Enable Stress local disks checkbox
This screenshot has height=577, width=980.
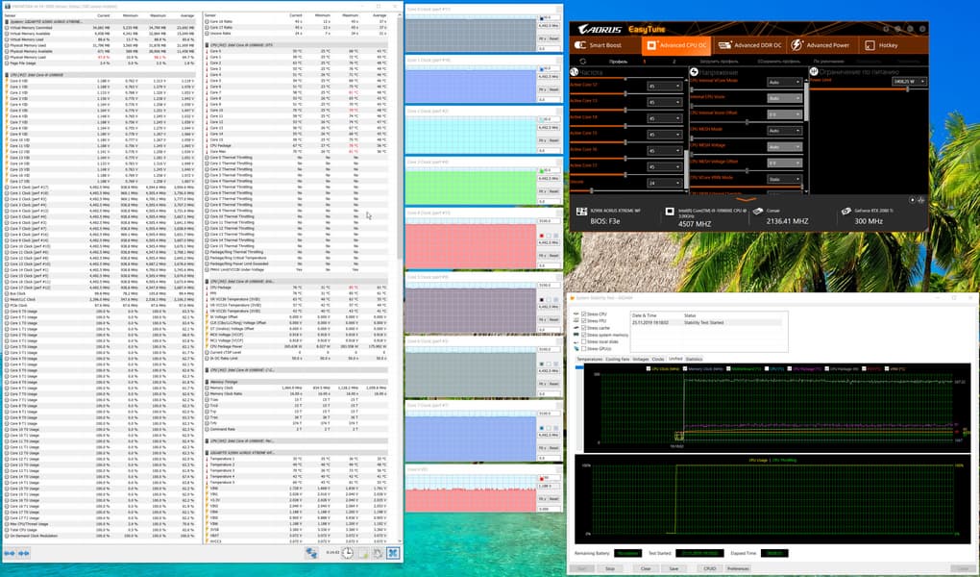tap(584, 341)
